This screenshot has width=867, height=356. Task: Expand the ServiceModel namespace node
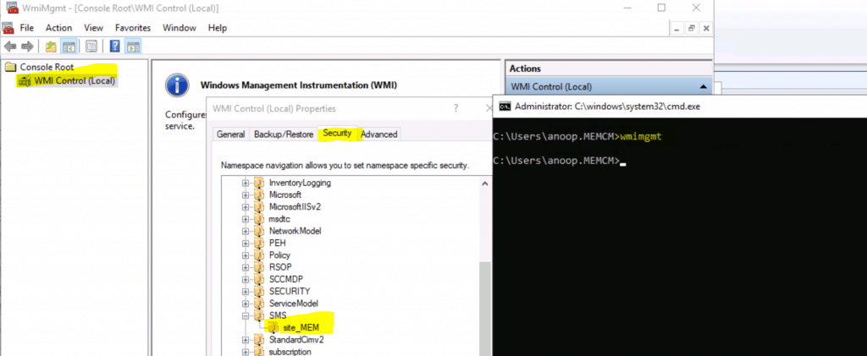pyautogui.click(x=246, y=303)
